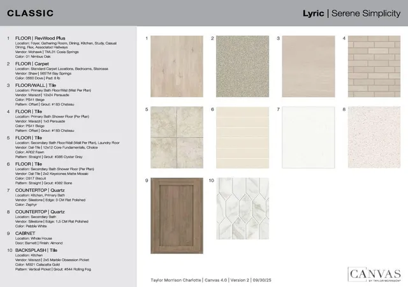The height and width of the screenshot is (287, 408).
Task: Select the brick-pattern shower floor tile swatch
Action: [374, 66]
